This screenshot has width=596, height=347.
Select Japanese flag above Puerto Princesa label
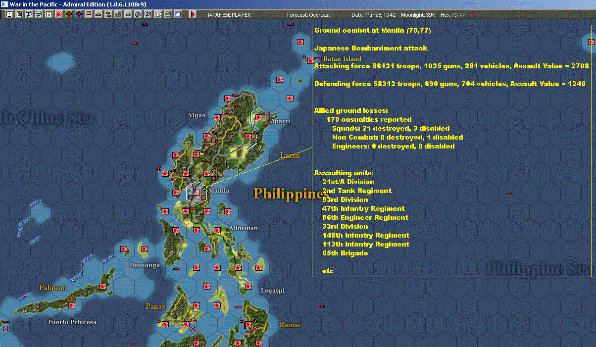(72, 305)
